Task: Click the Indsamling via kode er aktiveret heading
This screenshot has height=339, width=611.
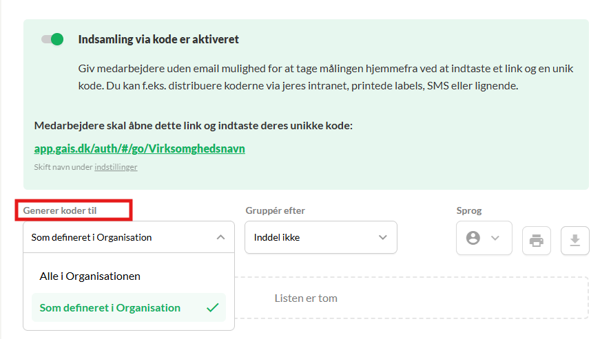Action: pyautogui.click(x=158, y=39)
